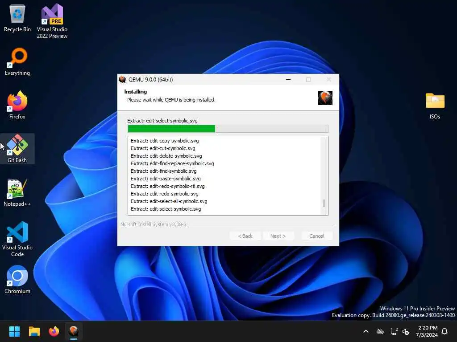Select 'Extract: edit-paste-symbolic.svg' log line
457x342 pixels.
(166, 179)
